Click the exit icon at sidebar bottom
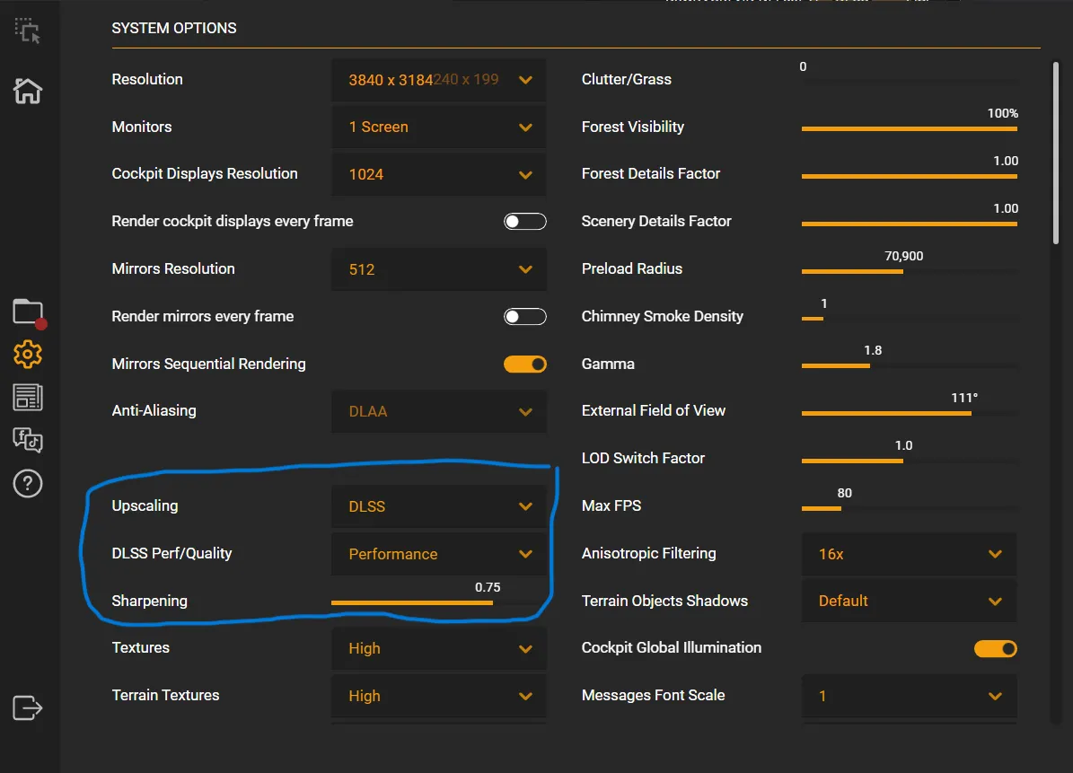1073x773 pixels. 27,707
